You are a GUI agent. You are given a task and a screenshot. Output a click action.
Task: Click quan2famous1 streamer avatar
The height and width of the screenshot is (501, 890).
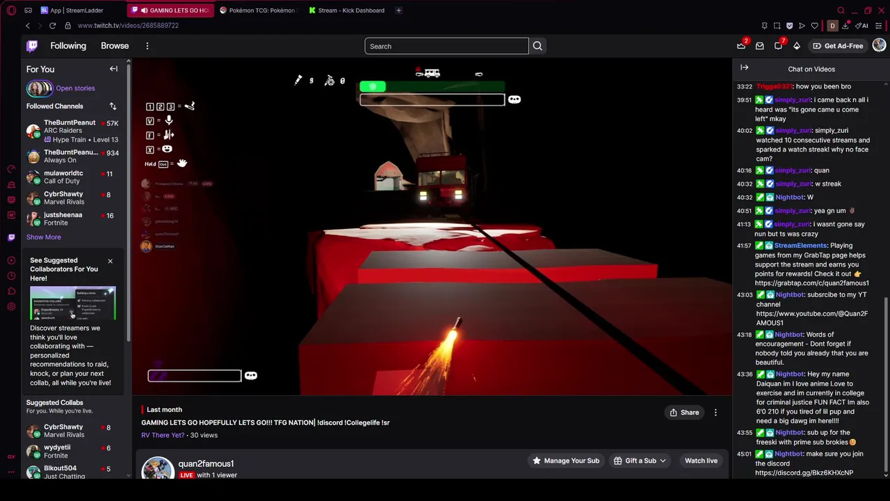point(158,468)
